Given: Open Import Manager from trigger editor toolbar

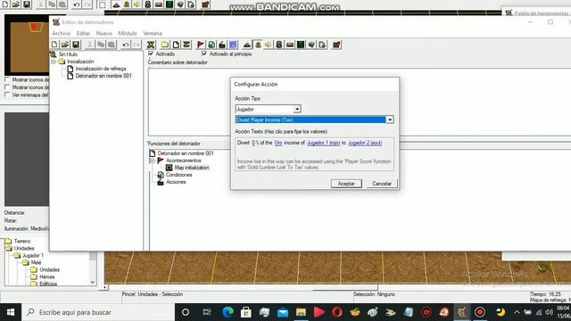Looking at the screenshot, I should pos(322,45).
